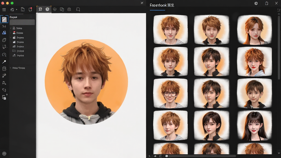This screenshot has width=281, height=158.
Task: Open the device icon with red notification badge
Action: point(30,9)
